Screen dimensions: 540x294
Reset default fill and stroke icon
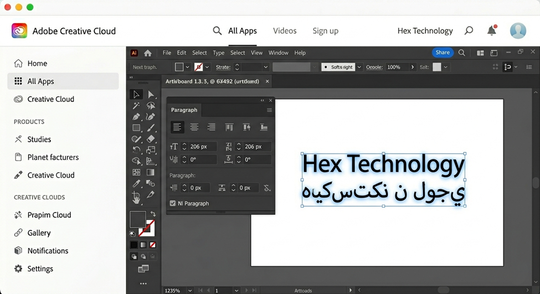(132, 234)
